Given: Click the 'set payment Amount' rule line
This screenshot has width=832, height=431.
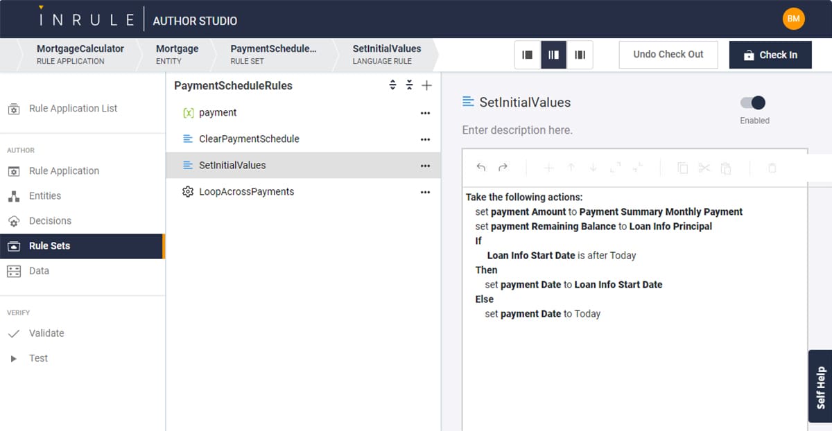Looking at the screenshot, I should pyautogui.click(x=609, y=212).
